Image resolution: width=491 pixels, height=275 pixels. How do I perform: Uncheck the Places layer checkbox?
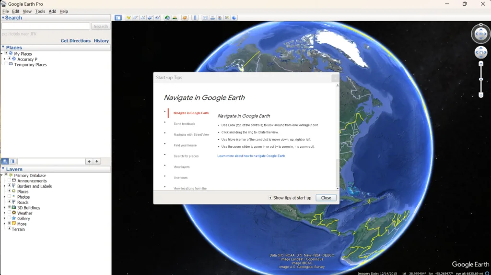10,191
